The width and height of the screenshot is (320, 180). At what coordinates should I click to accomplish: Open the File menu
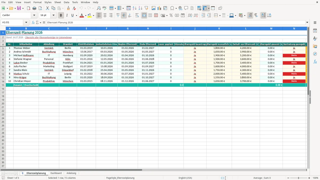[3, 2]
